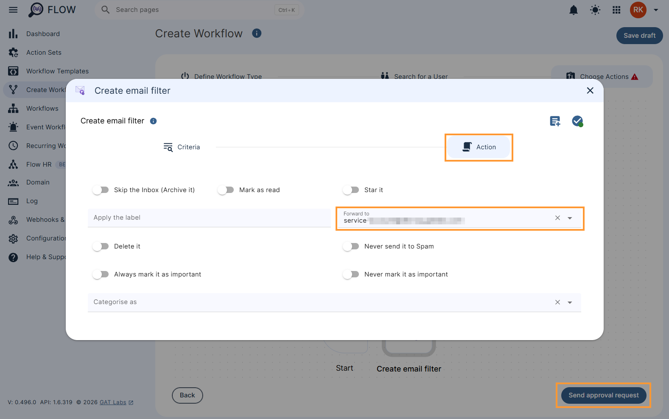669x419 pixels.
Task: Open the hamburger navigation menu
Action: point(13,10)
